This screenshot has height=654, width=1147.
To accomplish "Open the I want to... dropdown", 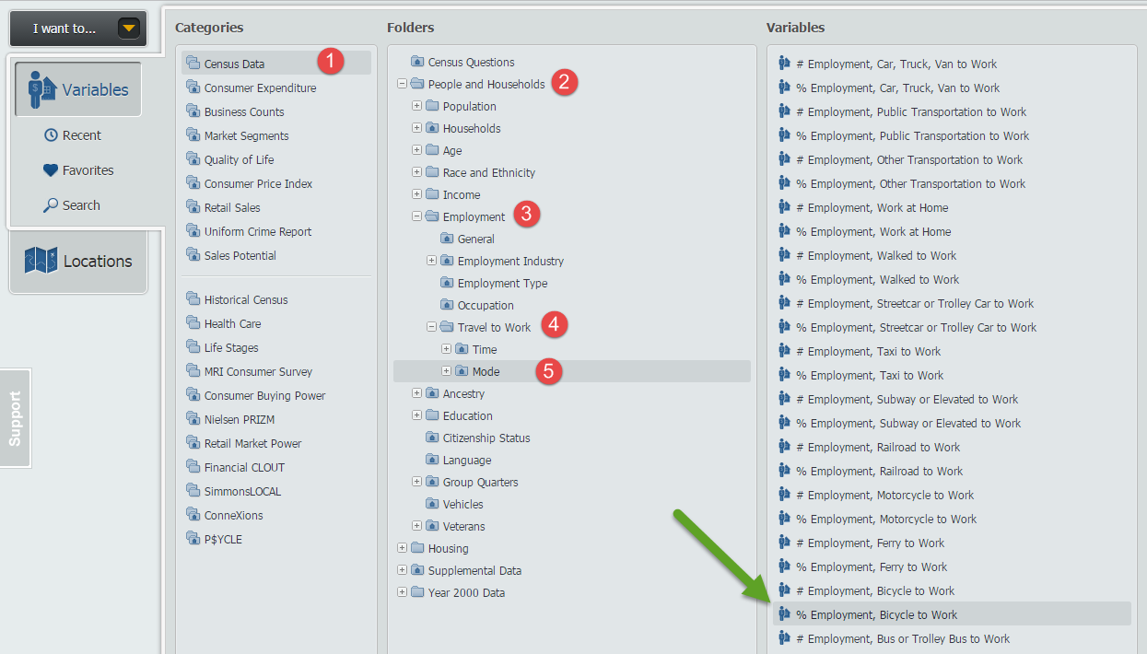I will 129,29.
